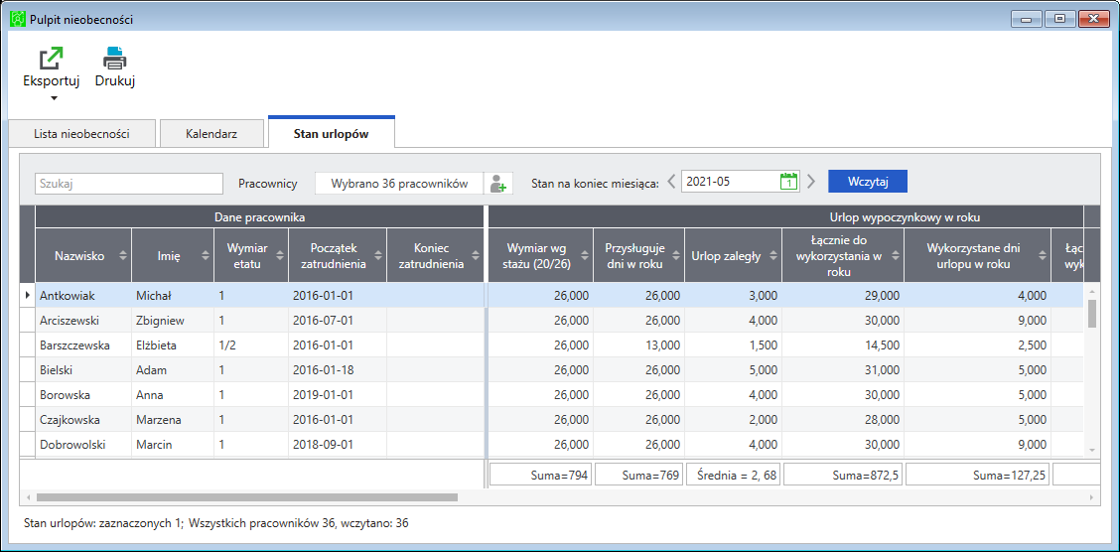
Task: Go to next month with right chevron
Action: pyautogui.click(x=811, y=182)
